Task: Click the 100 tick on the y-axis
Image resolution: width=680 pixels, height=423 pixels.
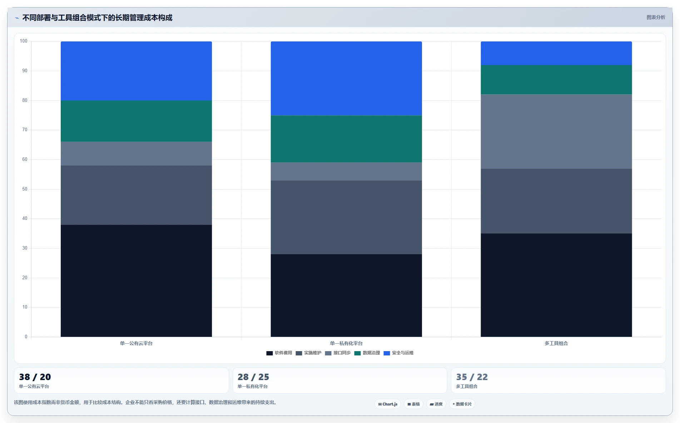Action: pos(24,41)
